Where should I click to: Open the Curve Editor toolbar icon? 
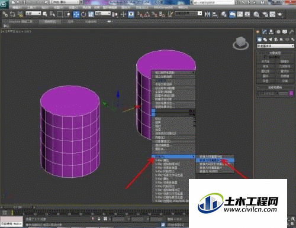pos(240,14)
